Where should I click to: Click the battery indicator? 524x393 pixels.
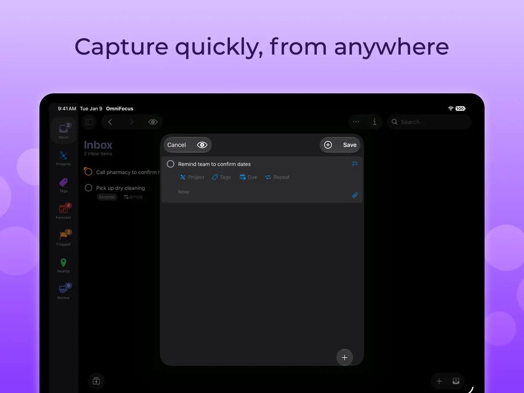click(461, 109)
